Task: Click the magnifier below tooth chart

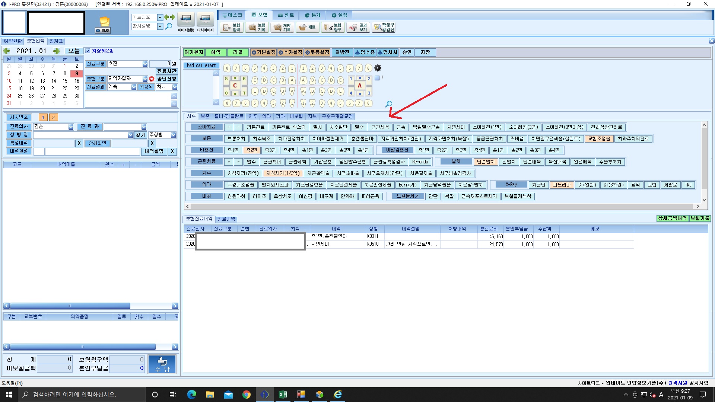Action: [389, 104]
